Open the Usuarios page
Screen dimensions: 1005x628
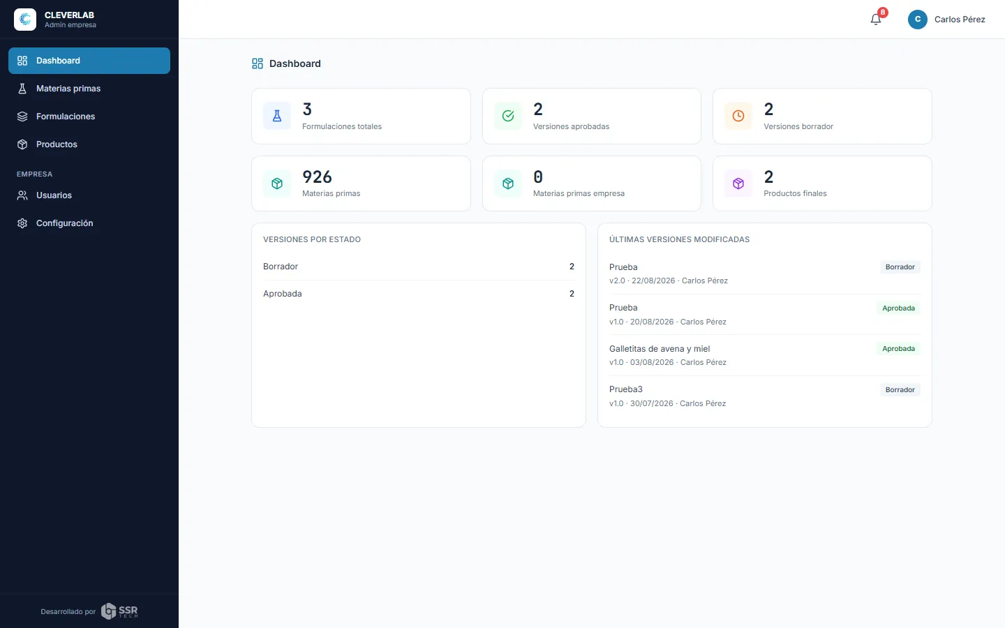click(x=89, y=195)
